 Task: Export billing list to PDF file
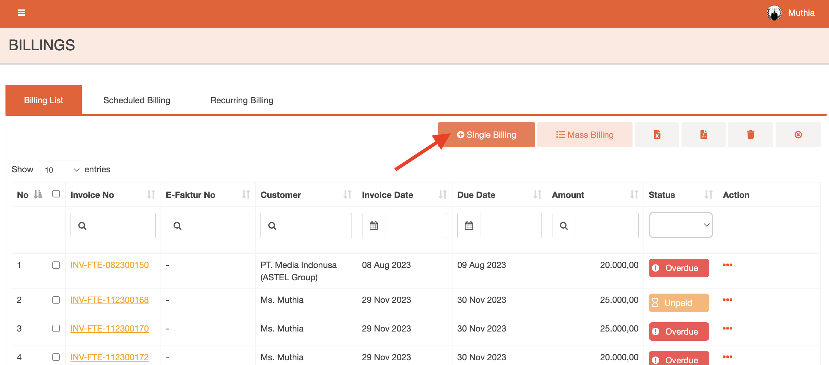[x=703, y=135]
